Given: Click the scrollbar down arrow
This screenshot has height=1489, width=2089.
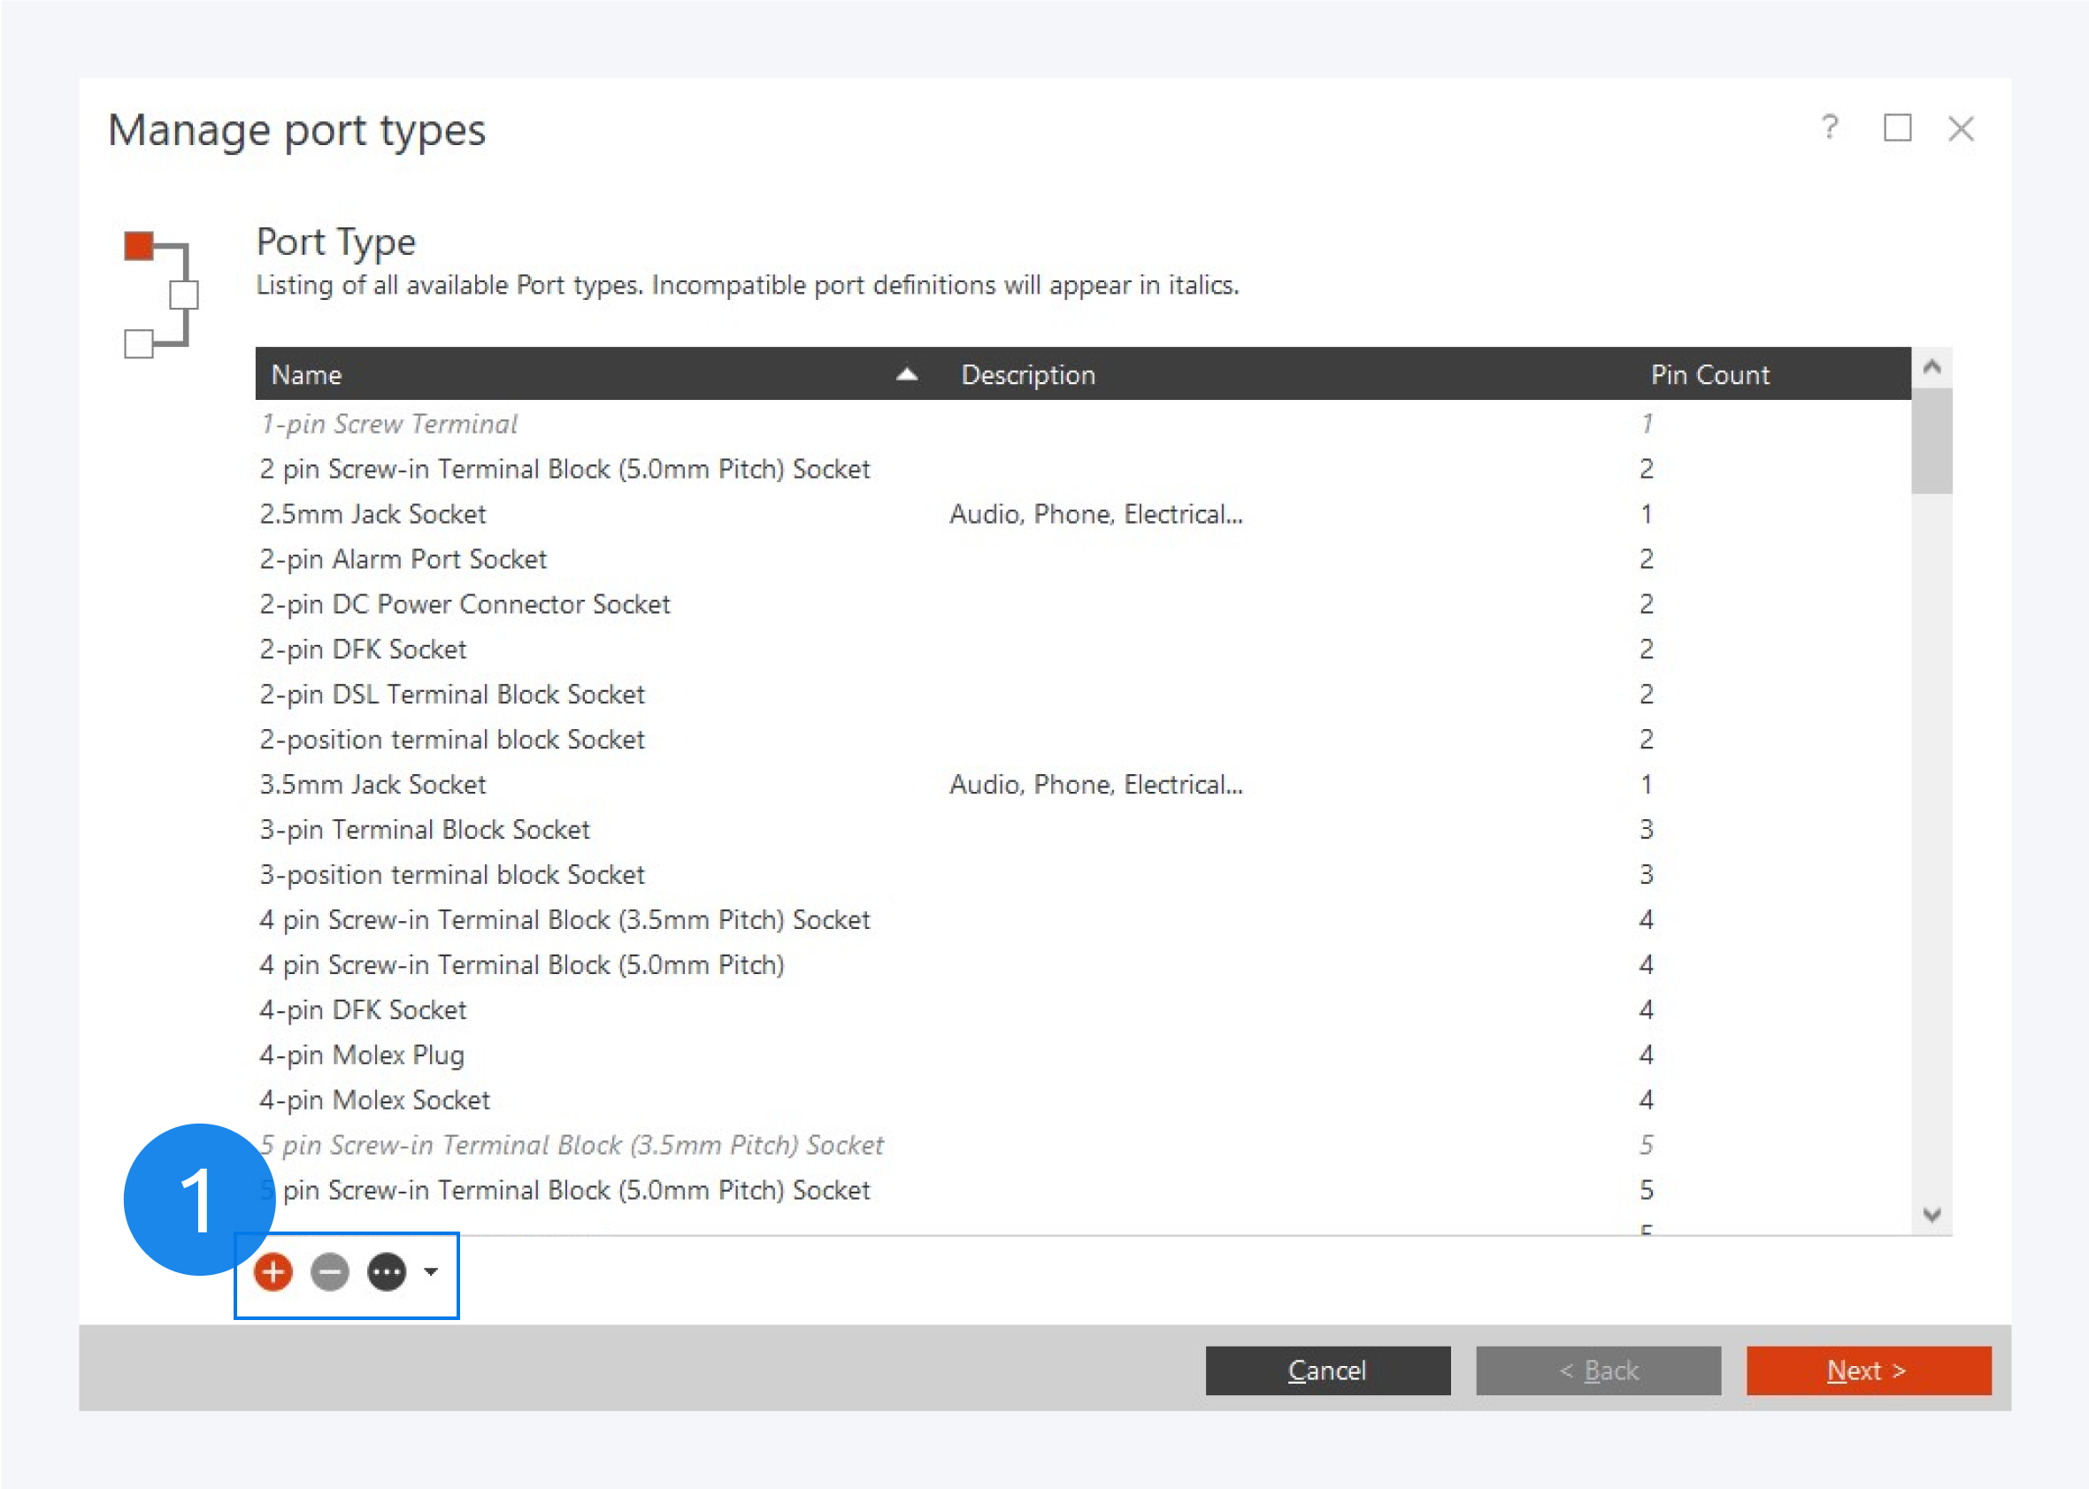Looking at the screenshot, I should pos(1932,1215).
